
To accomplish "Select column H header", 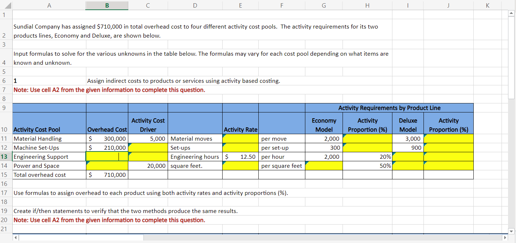I will (367, 5).
